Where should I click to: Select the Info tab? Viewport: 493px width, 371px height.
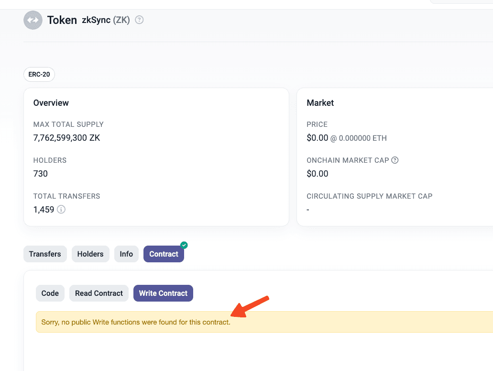(x=126, y=254)
